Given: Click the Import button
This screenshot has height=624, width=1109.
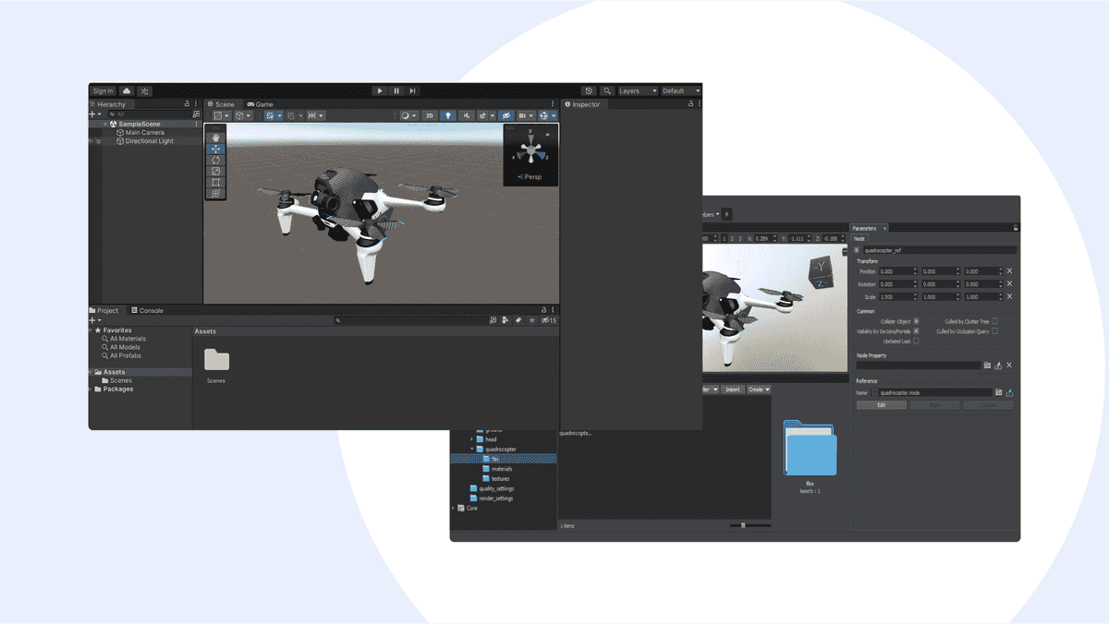Looking at the screenshot, I should (733, 390).
